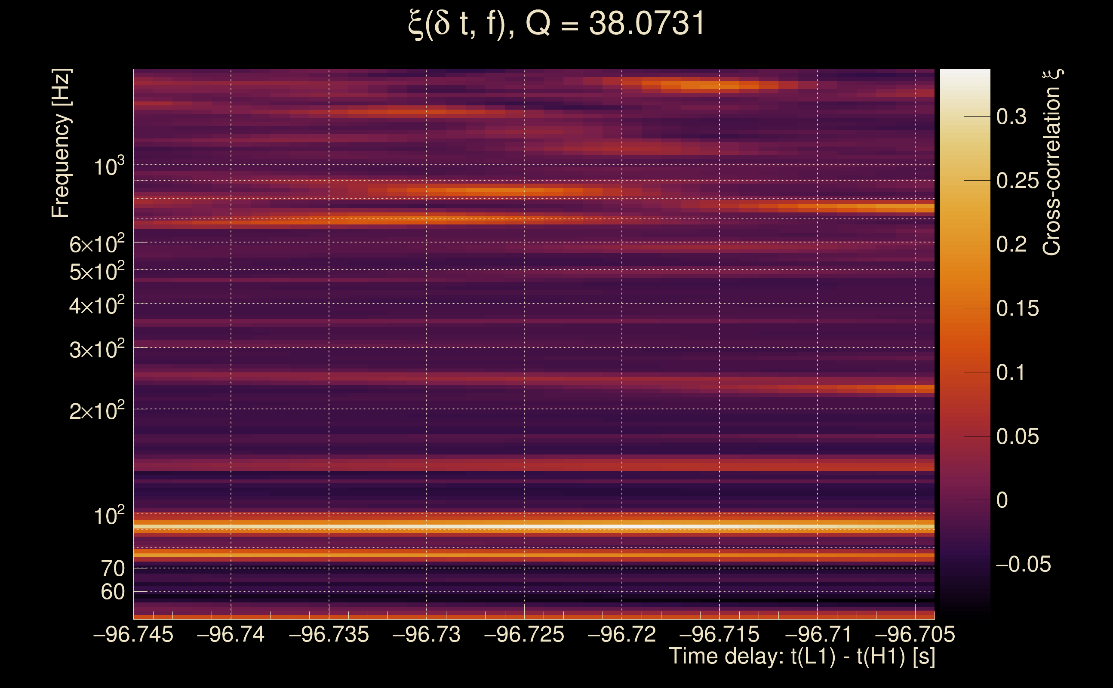The height and width of the screenshot is (688, 1113).
Task: Click the 2×10^2 frequency tick label
Action: click(x=96, y=410)
